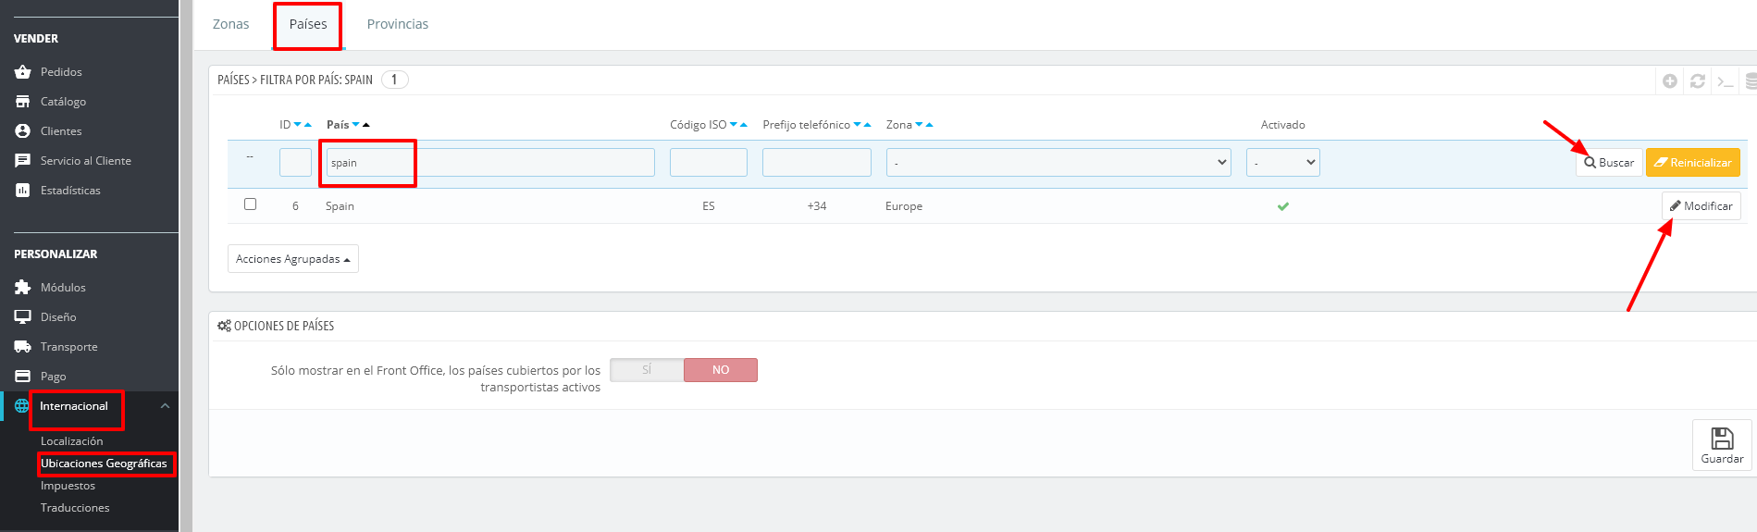The width and height of the screenshot is (1757, 532).
Task: Click the Europe zone cell
Action: pyautogui.click(x=904, y=206)
